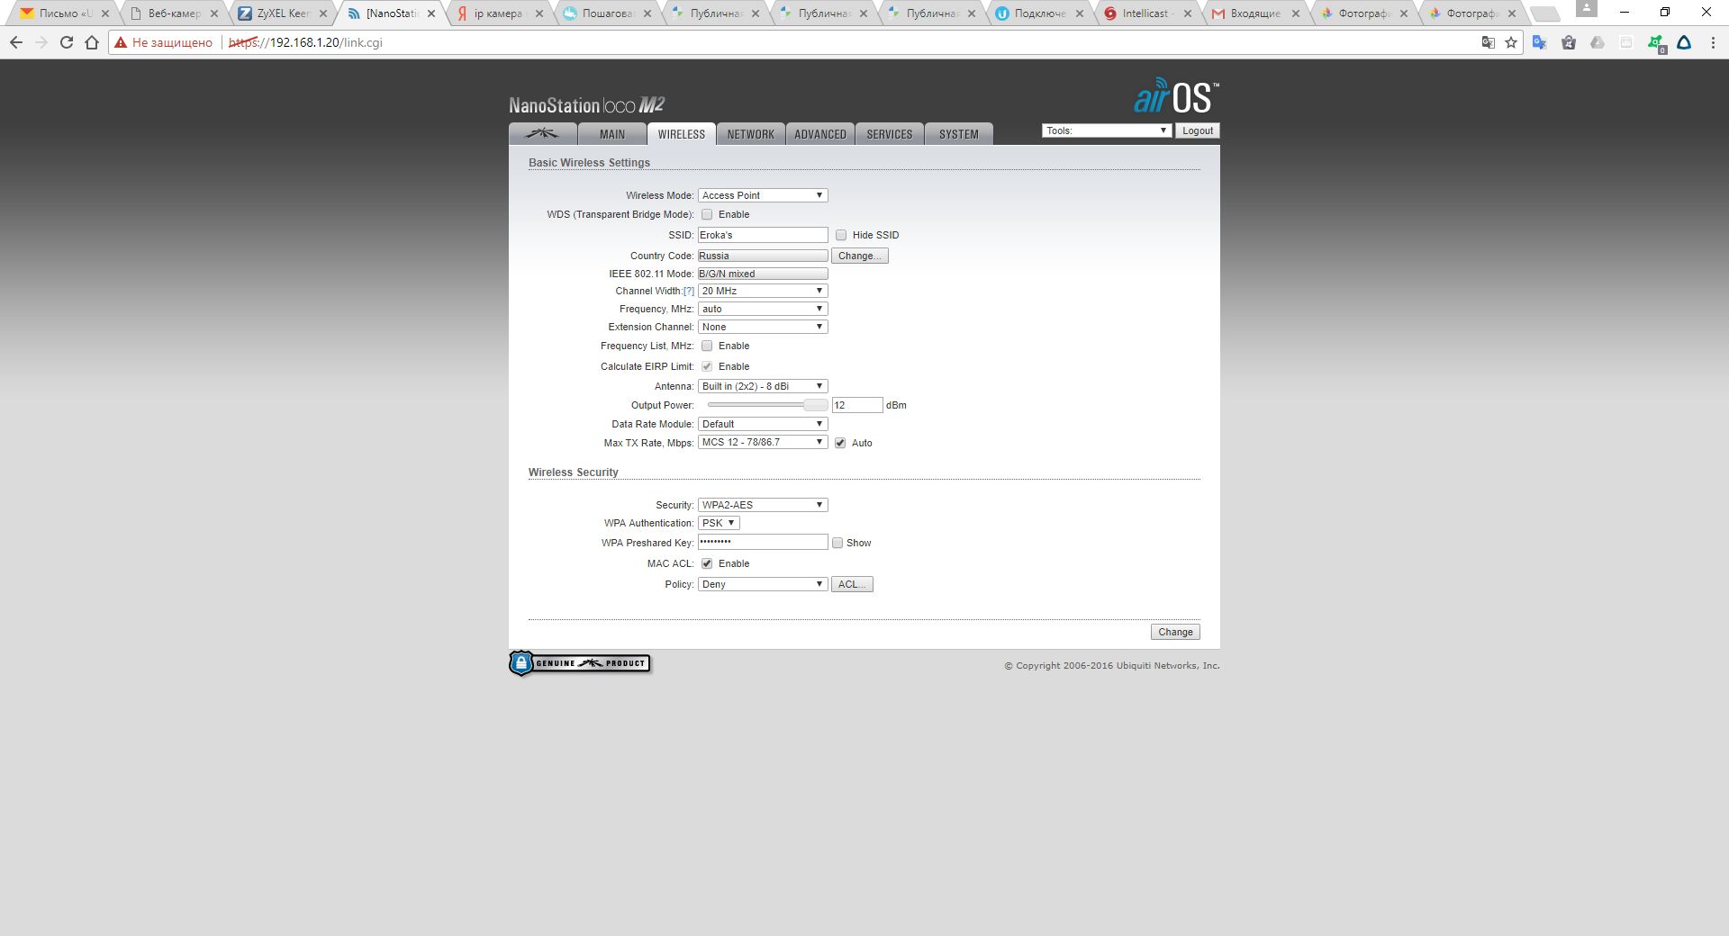Viewport: 1729px width, 936px height.
Task: Open the WPA Authentication PSK dropdown
Action: pyautogui.click(x=719, y=523)
